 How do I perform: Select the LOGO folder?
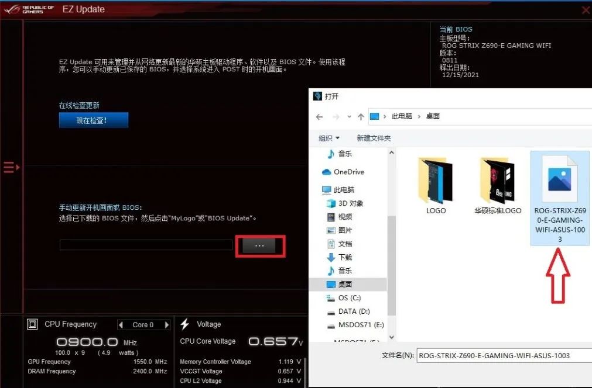click(x=436, y=186)
